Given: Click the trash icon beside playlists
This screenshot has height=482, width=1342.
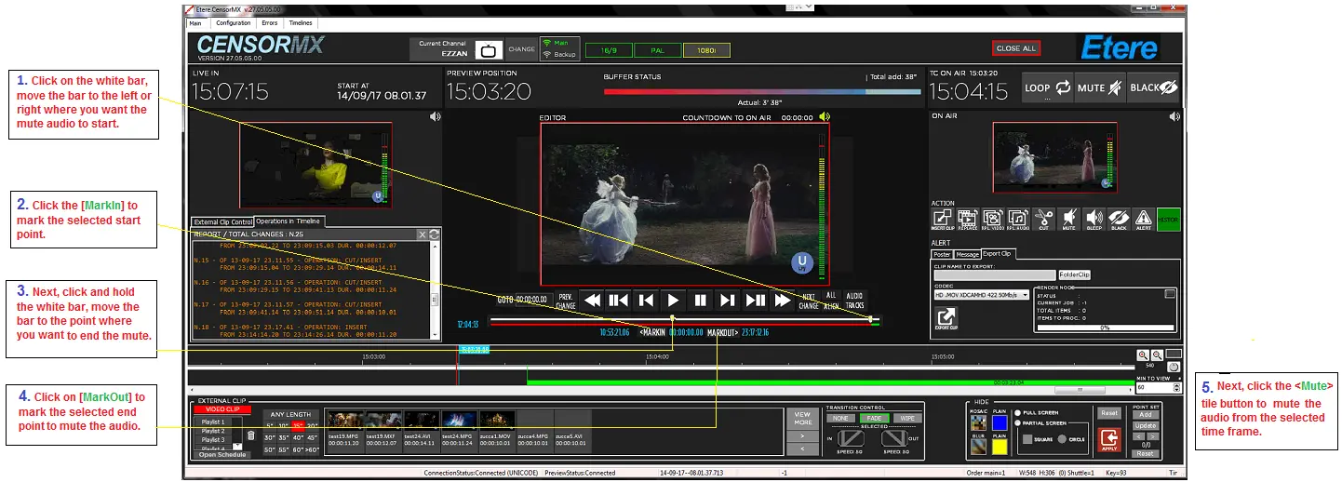Looking at the screenshot, I should (250, 435).
